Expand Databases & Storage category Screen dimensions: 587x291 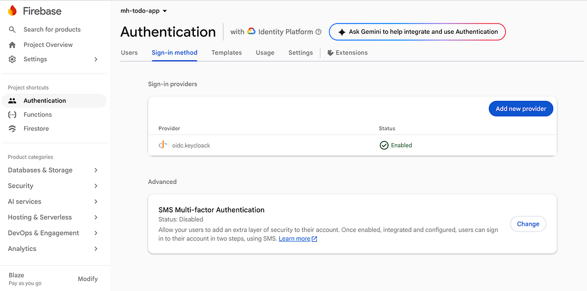click(96, 170)
